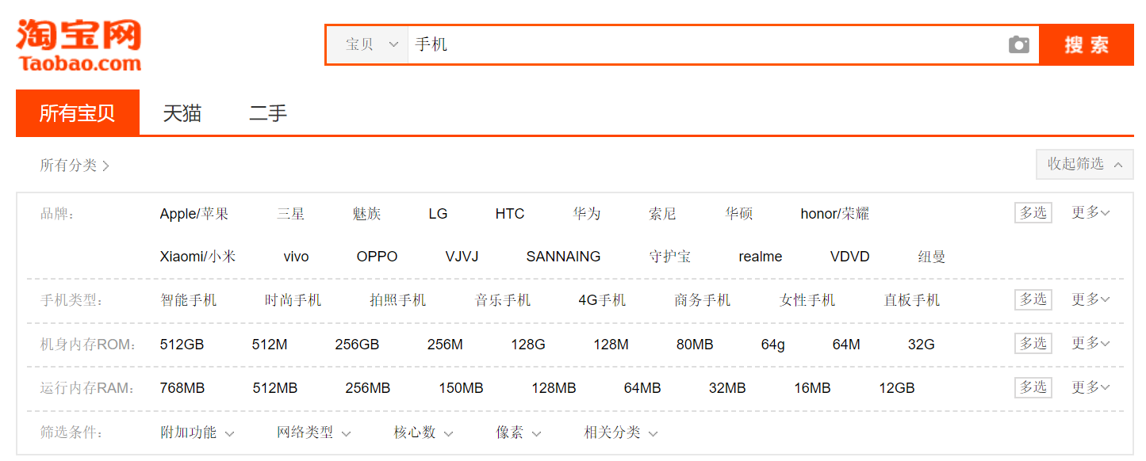This screenshot has width=1146, height=461.
Task: Select RAM option 12GB
Action: pyautogui.click(x=896, y=388)
